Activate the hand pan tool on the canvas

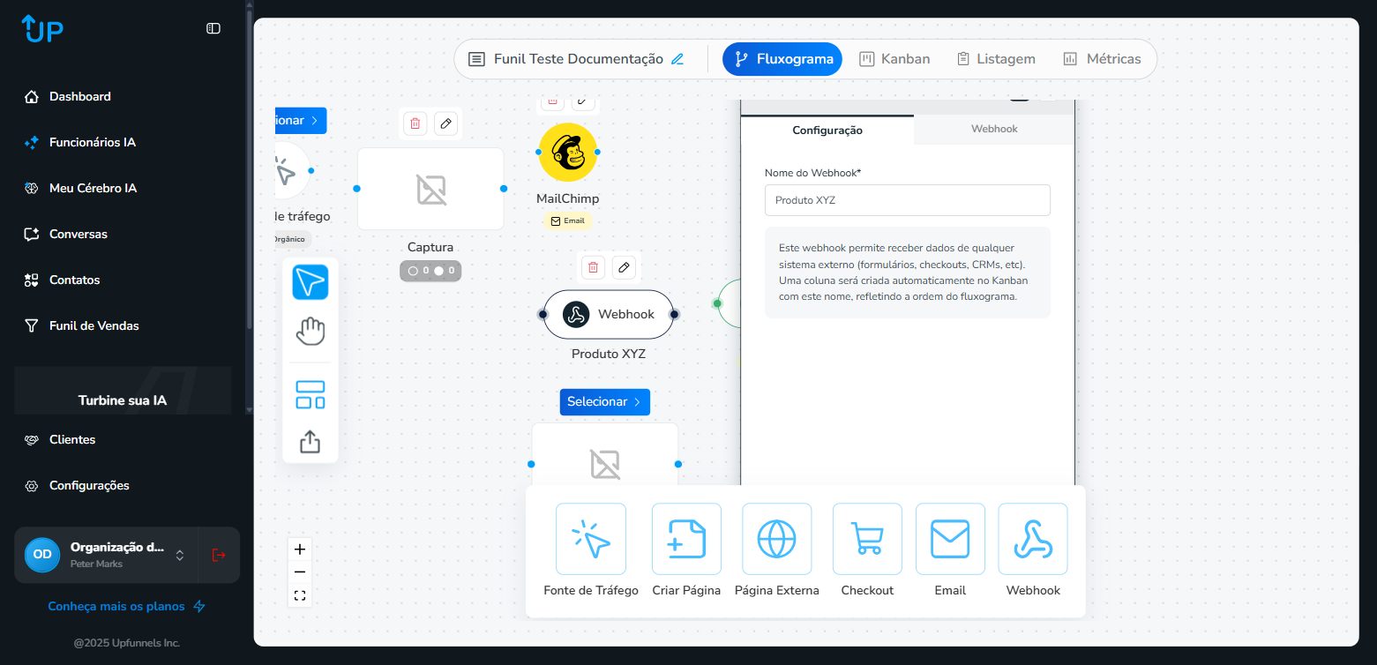pos(310,331)
